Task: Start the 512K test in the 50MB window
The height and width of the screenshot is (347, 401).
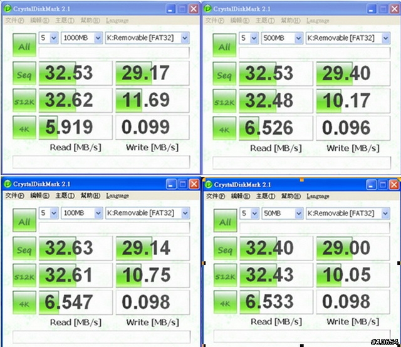Action: (x=225, y=276)
